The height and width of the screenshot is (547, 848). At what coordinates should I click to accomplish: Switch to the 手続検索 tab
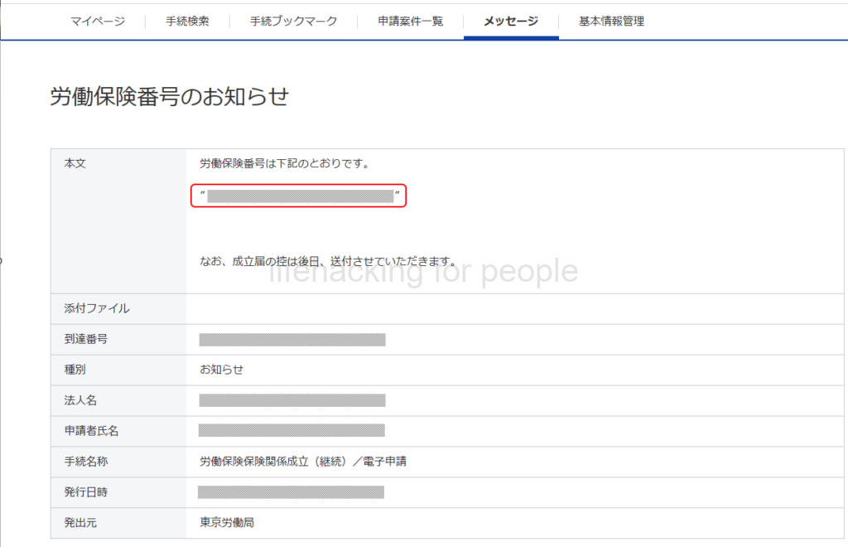[187, 22]
